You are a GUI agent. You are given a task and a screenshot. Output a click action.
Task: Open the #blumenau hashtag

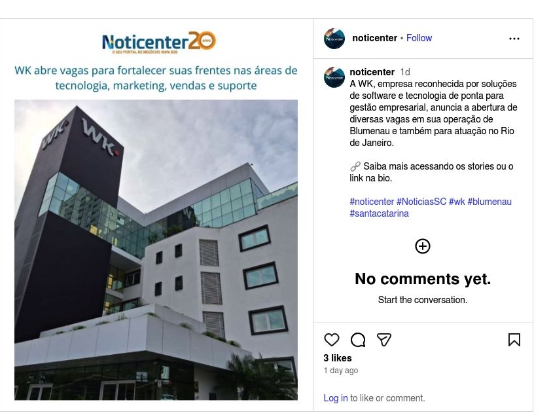489,202
